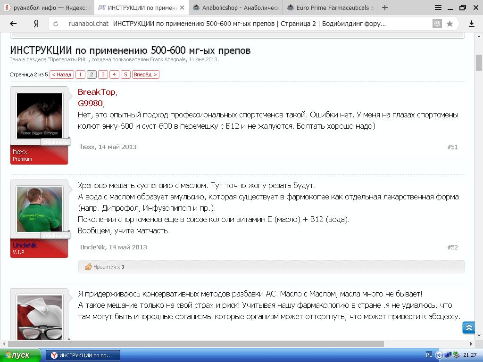Viewport: 483px width, 362px height.
Task: Bookmark the page with the star icon
Action: [450, 24]
